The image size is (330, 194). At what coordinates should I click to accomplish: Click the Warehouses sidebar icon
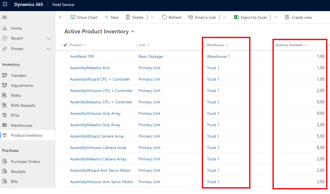point(5,125)
